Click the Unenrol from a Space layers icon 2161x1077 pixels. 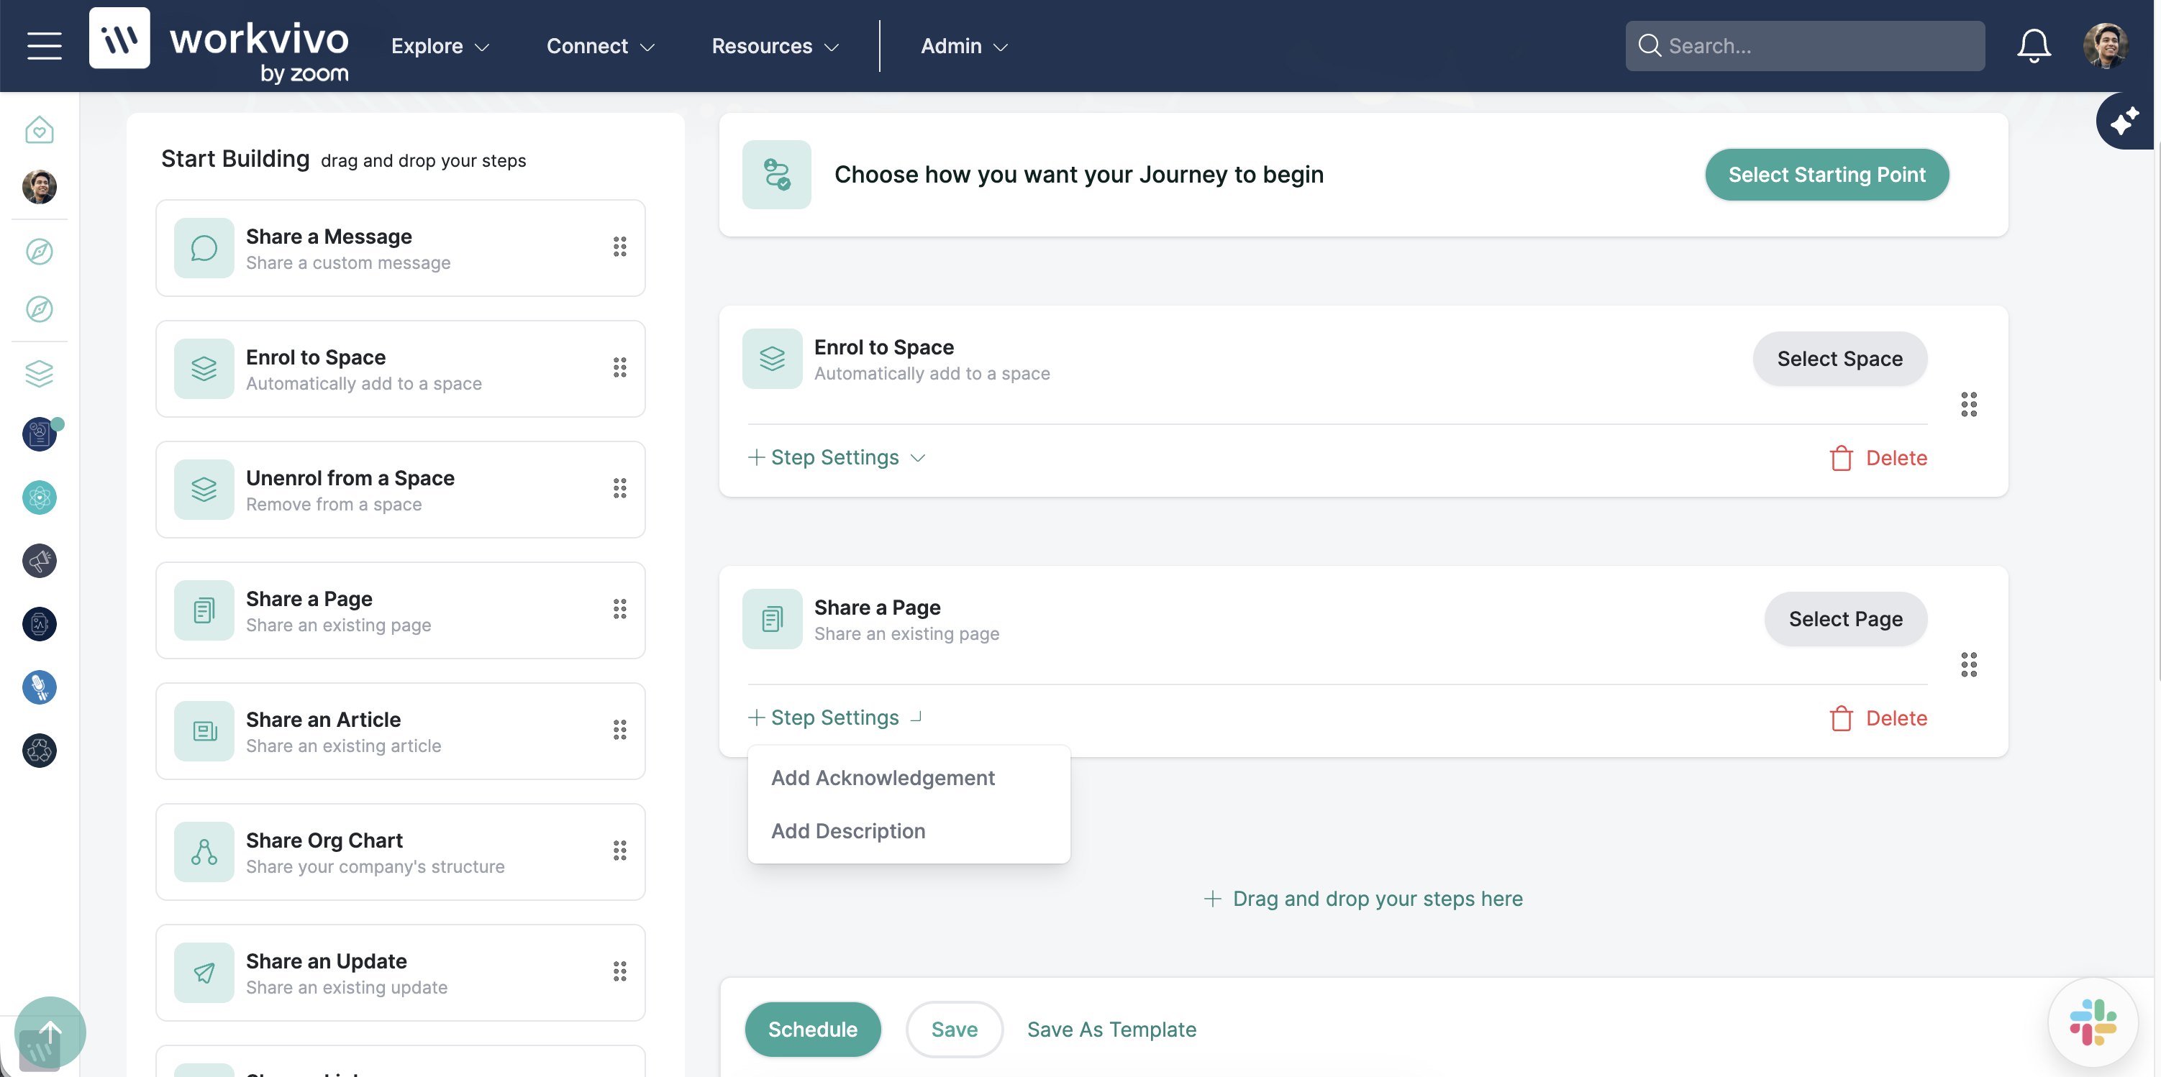point(204,490)
